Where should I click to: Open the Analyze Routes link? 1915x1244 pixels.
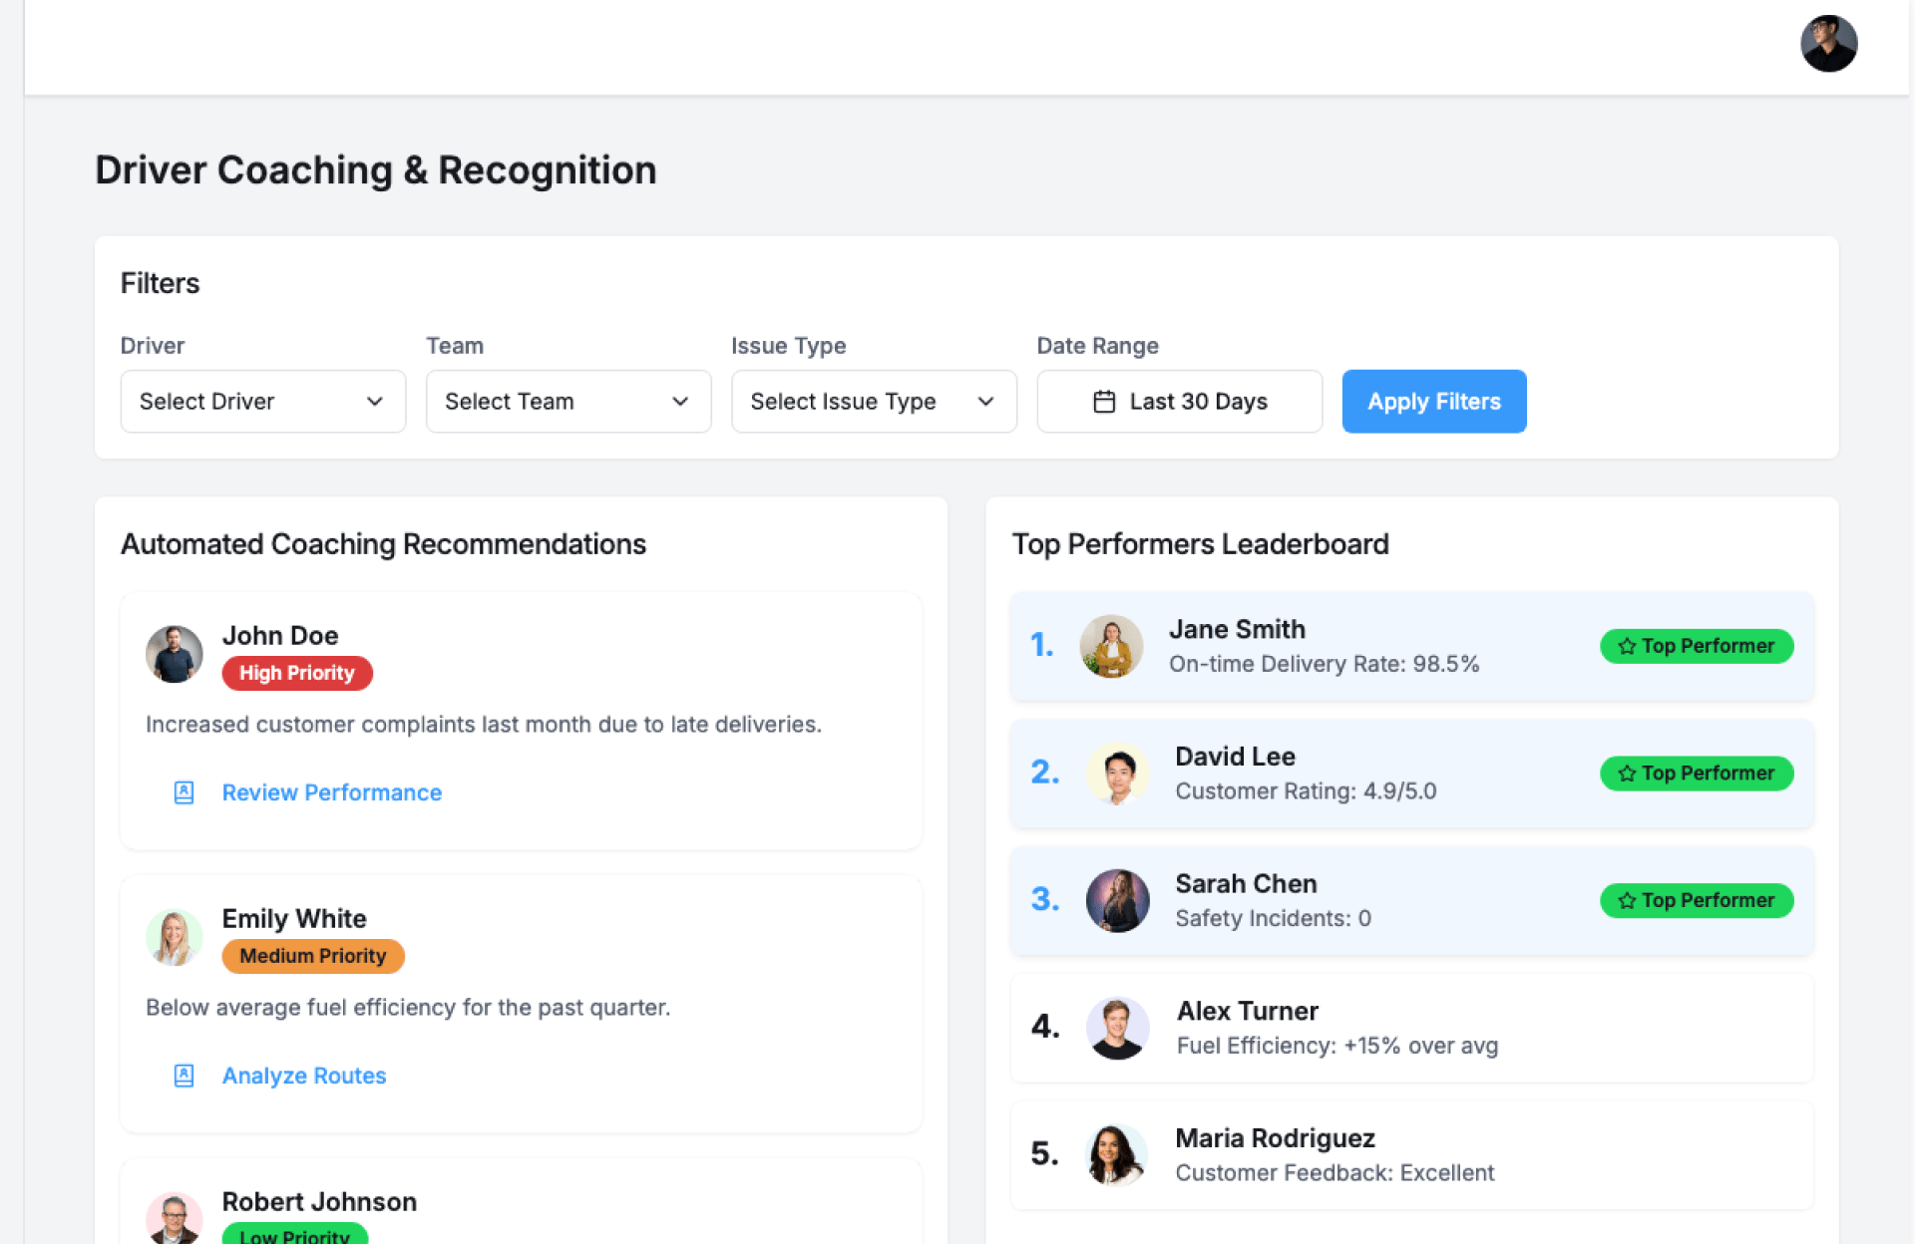(303, 1076)
